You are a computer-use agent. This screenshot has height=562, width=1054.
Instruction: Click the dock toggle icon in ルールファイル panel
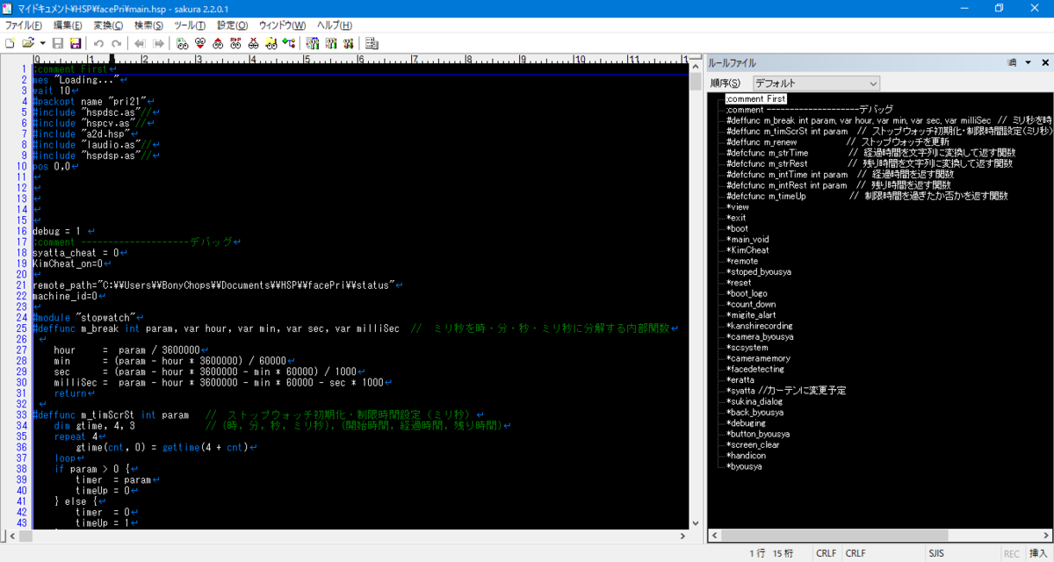click(x=1012, y=63)
